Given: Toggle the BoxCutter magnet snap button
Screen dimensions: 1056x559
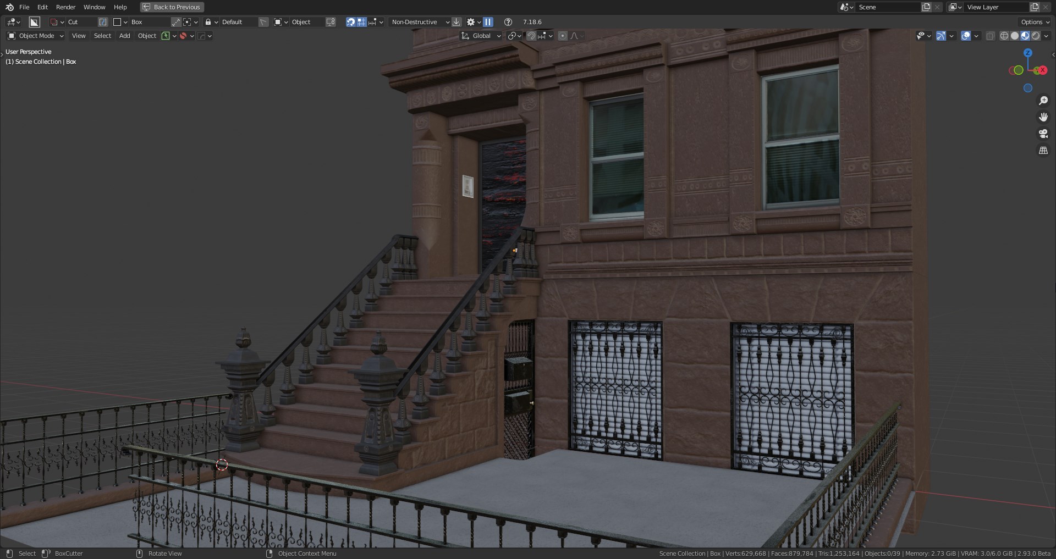Looking at the screenshot, I should click(x=350, y=22).
